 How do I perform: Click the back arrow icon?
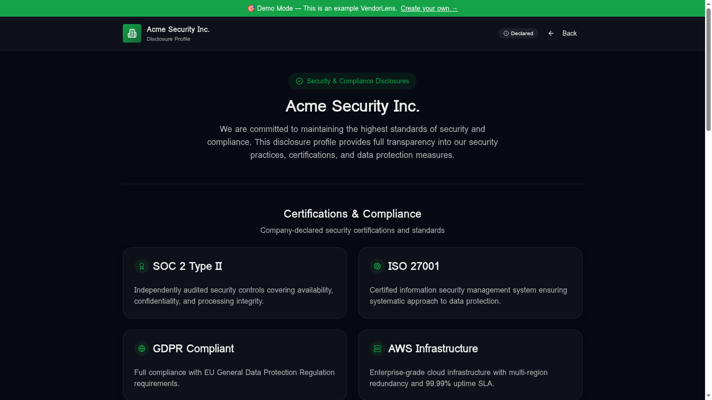pyautogui.click(x=551, y=33)
